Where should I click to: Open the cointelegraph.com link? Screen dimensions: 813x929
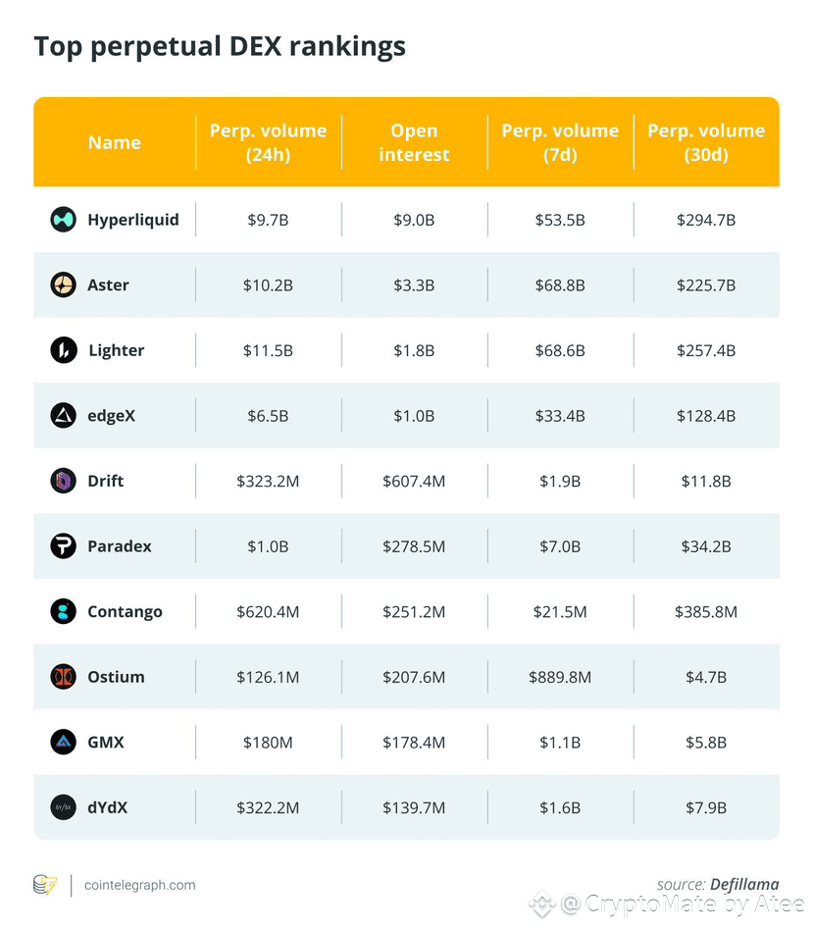(x=140, y=885)
